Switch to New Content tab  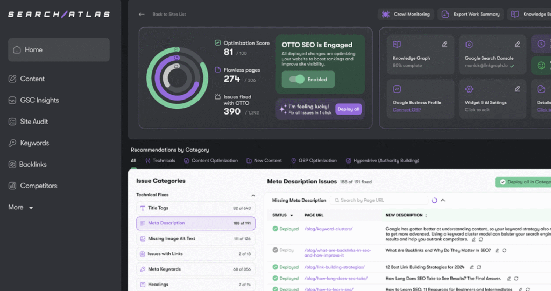[x=264, y=161]
